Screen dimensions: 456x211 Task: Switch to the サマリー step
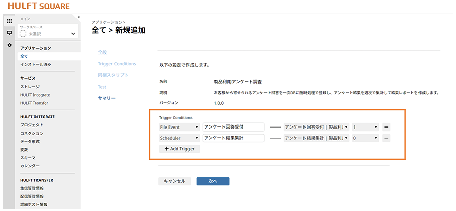pos(106,98)
